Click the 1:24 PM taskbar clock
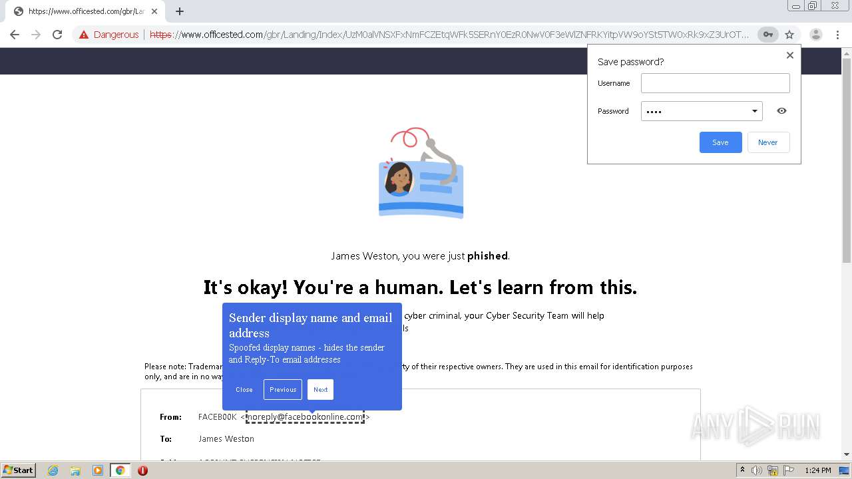The width and height of the screenshot is (852, 479). click(x=817, y=470)
